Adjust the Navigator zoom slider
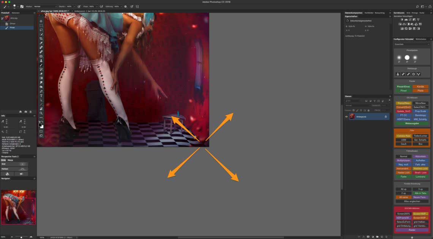Viewport: 433px width, 239px height. coord(21,237)
